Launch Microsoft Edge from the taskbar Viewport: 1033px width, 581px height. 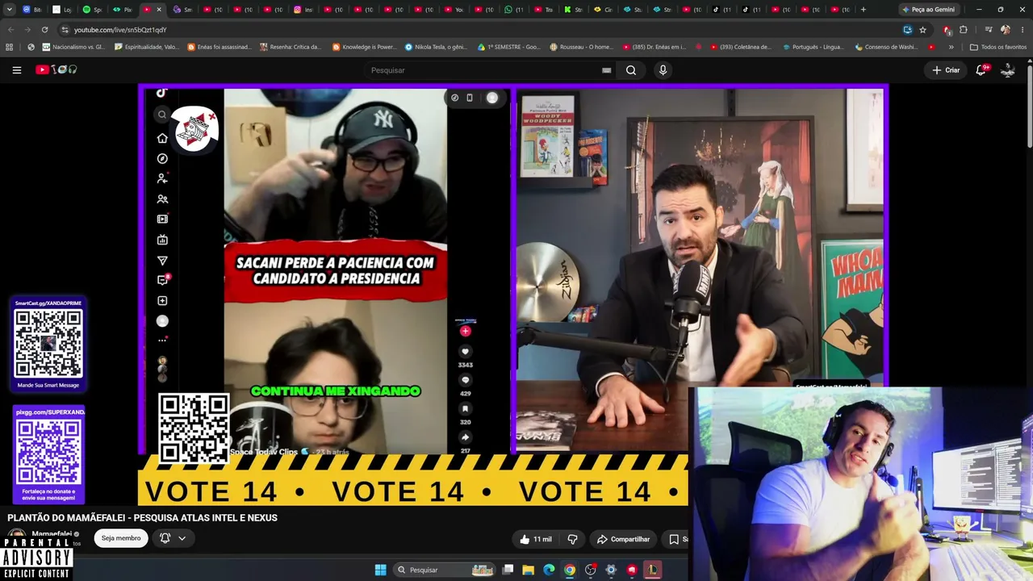pos(549,570)
